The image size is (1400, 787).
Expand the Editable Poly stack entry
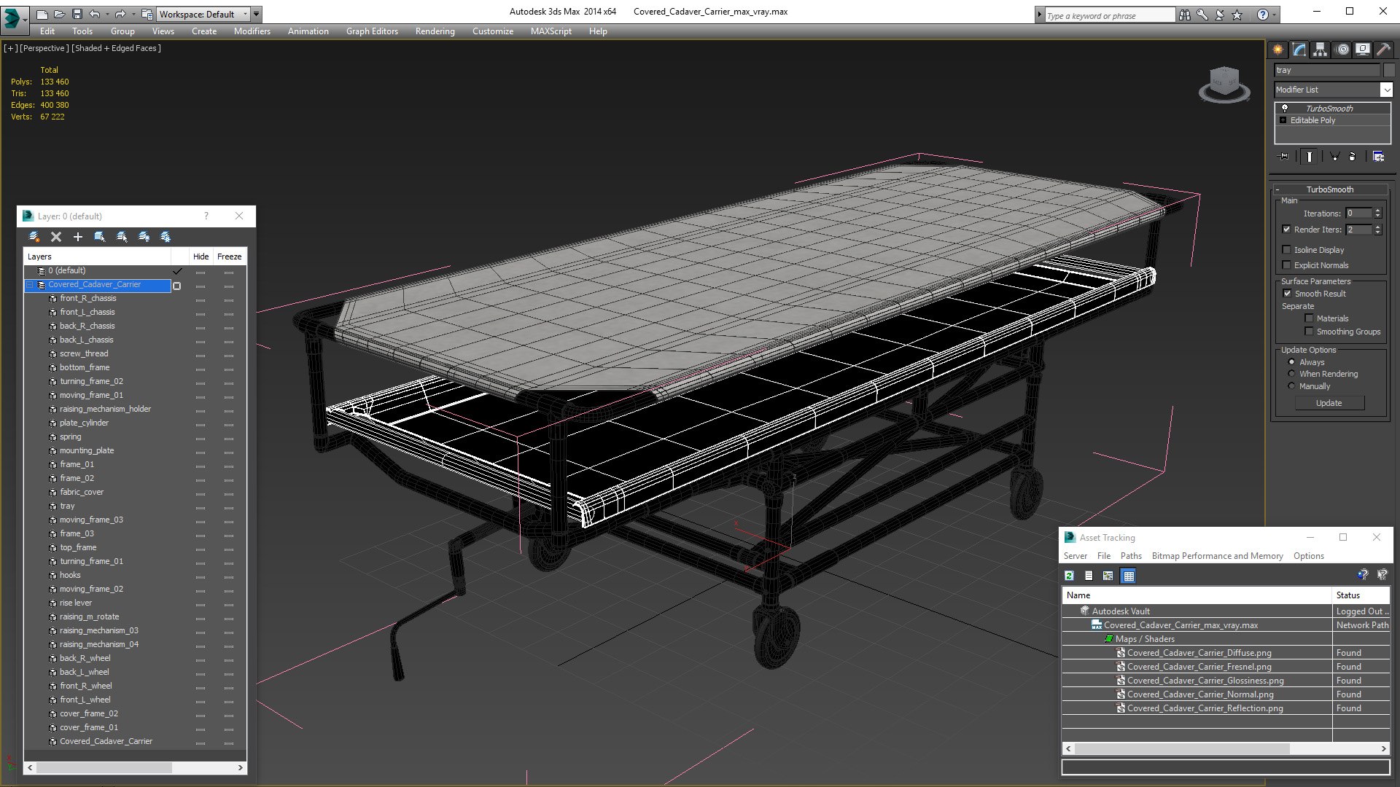1283,120
